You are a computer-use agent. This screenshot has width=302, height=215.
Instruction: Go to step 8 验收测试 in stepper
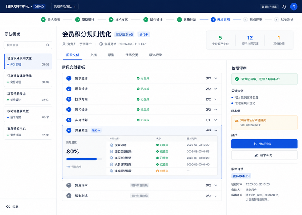pos(284,20)
